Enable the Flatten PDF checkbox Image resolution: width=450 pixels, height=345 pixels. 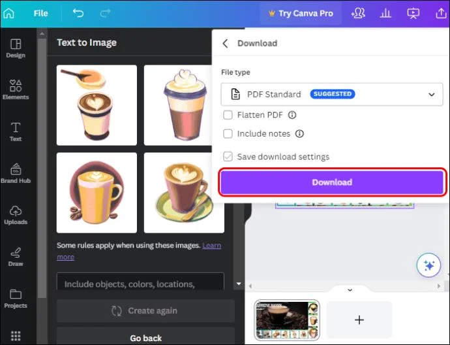coord(228,115)
